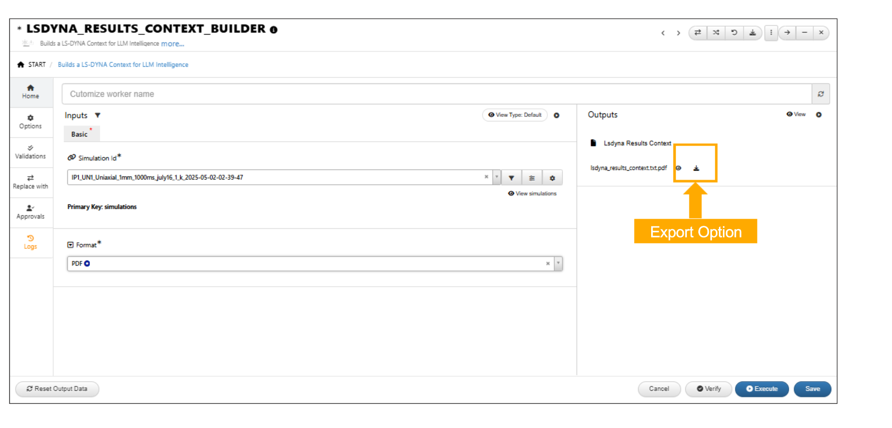Image resolution: width=892 pixels, height=428 pixels.
Task: Go to previous worker with left chevron
Action: click(x=663, y=33)
